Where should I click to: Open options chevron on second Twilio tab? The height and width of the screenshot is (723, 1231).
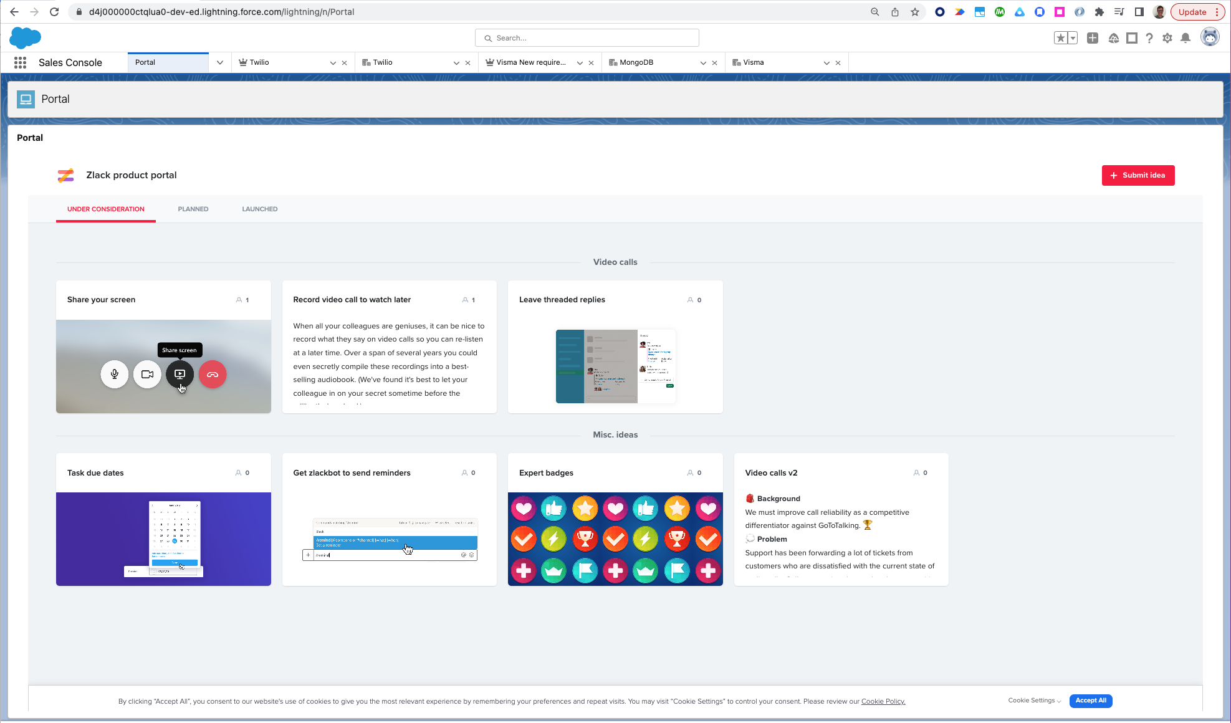point(456,63)
